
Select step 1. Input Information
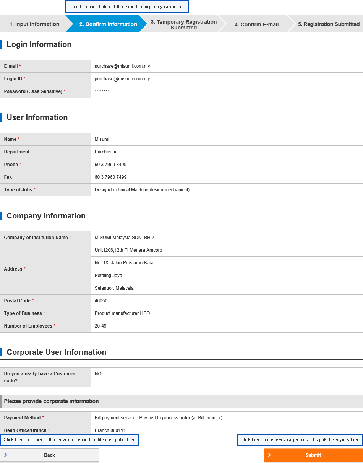tap(34, 24)
